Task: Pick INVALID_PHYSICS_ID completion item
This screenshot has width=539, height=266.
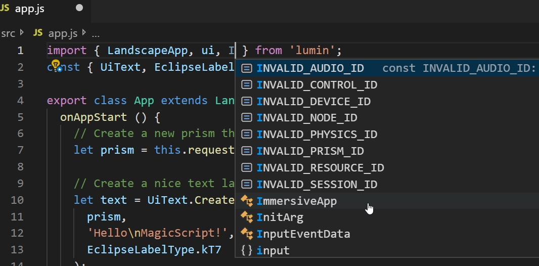Action: [317, 135]
